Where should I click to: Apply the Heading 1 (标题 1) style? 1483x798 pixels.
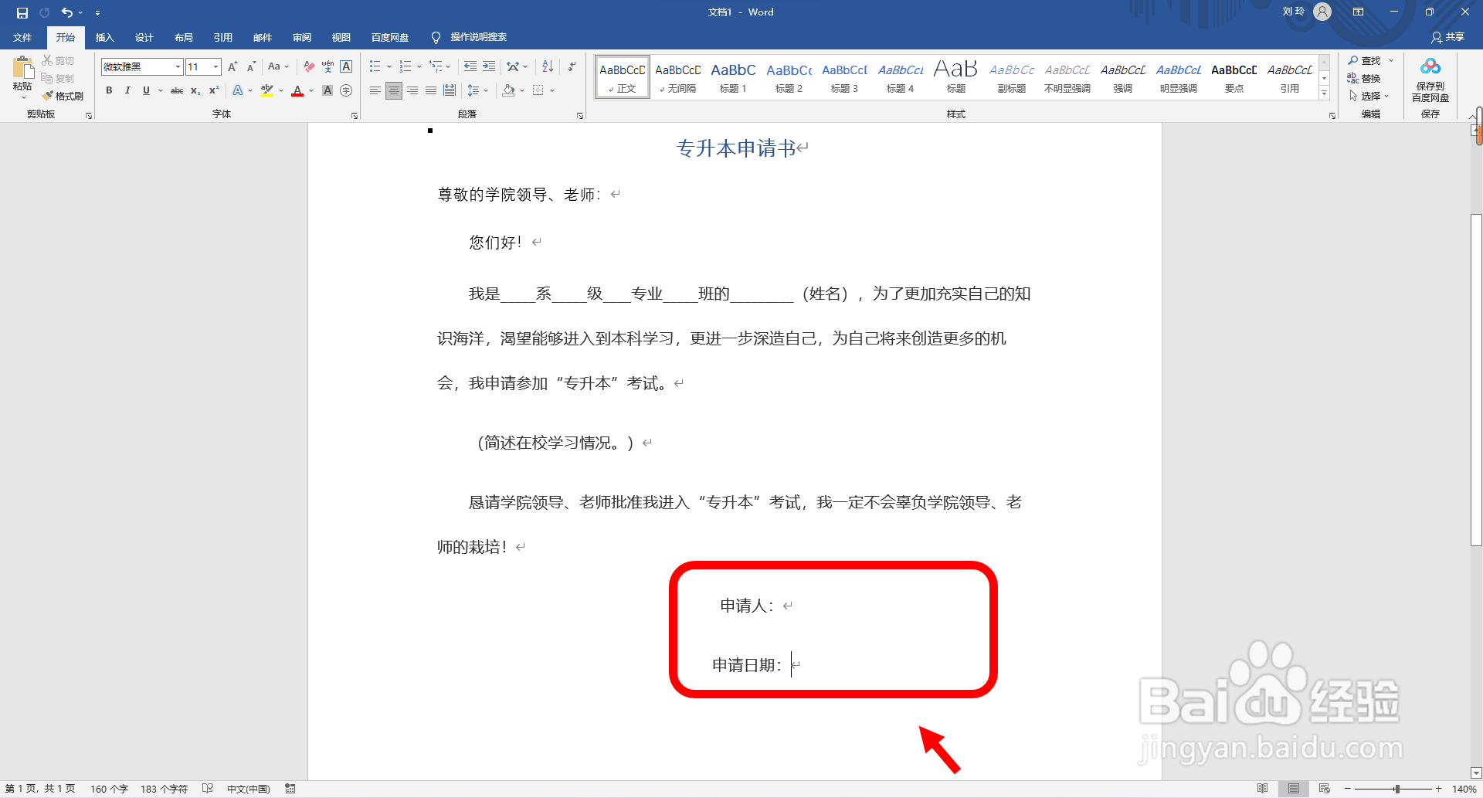coord(733,77)
